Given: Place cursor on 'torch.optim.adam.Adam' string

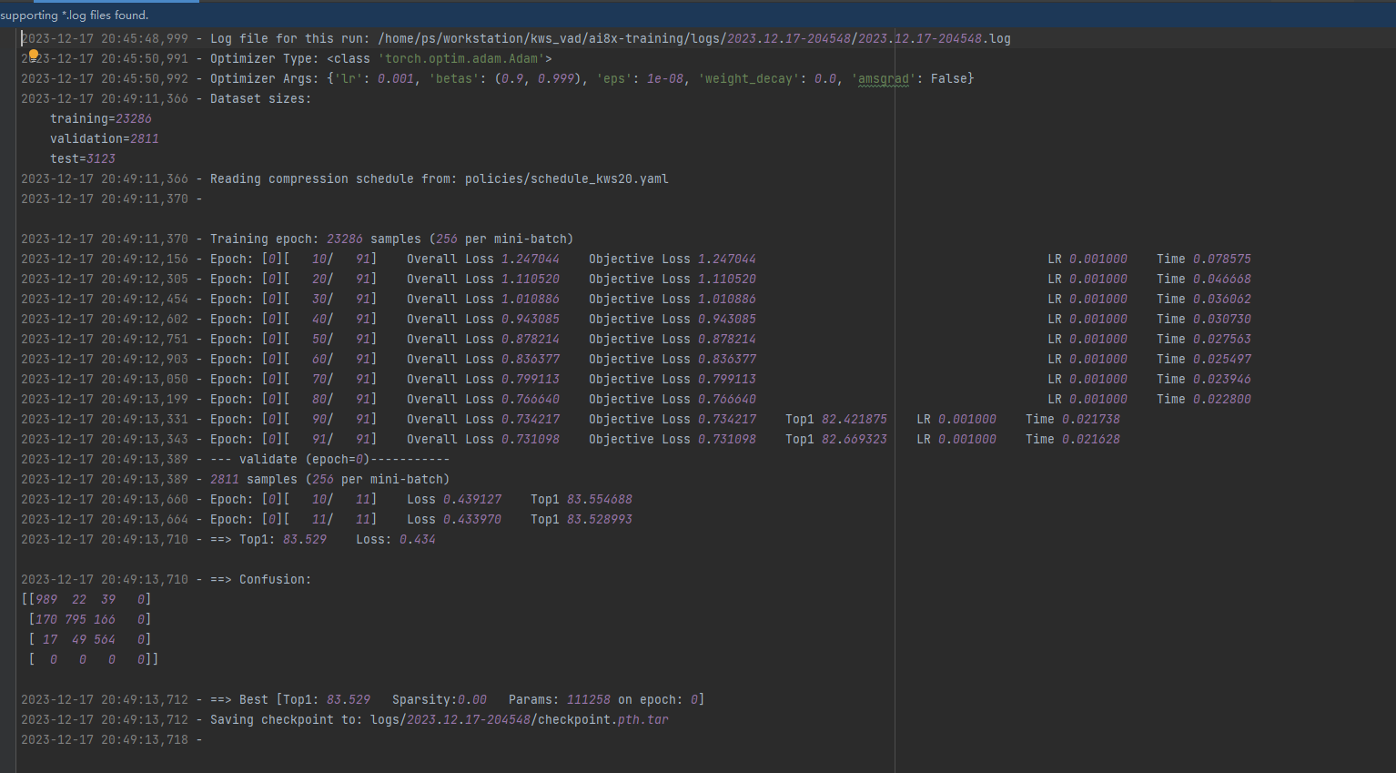Looking at the screenshot, I should coord(460,58).
